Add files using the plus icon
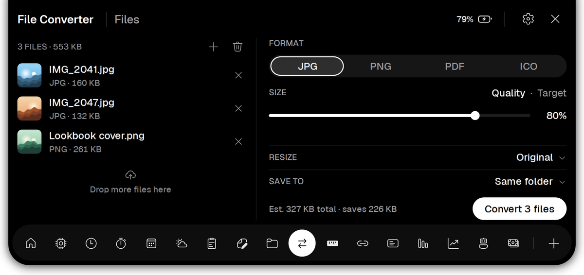 click(213, 47)
